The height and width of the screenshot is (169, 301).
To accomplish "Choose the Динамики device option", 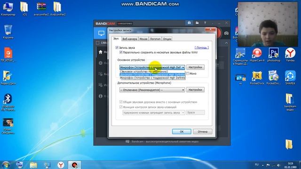I will click(x=152, y=75).
